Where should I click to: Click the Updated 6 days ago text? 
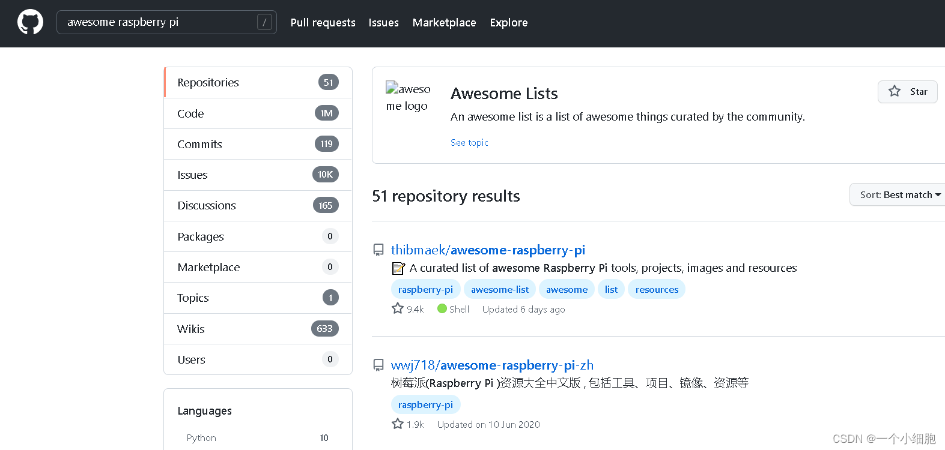click(523, 309)
